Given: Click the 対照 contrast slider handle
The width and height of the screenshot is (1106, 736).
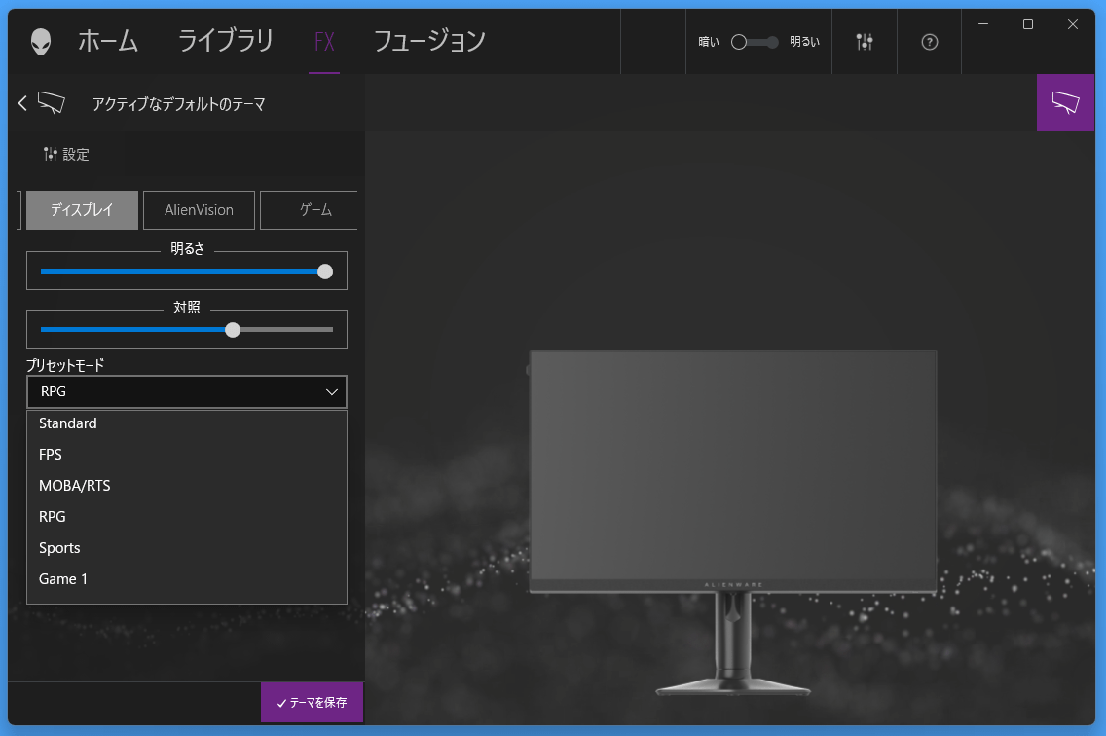Looking at the screenshot, I should click(233, 329).
